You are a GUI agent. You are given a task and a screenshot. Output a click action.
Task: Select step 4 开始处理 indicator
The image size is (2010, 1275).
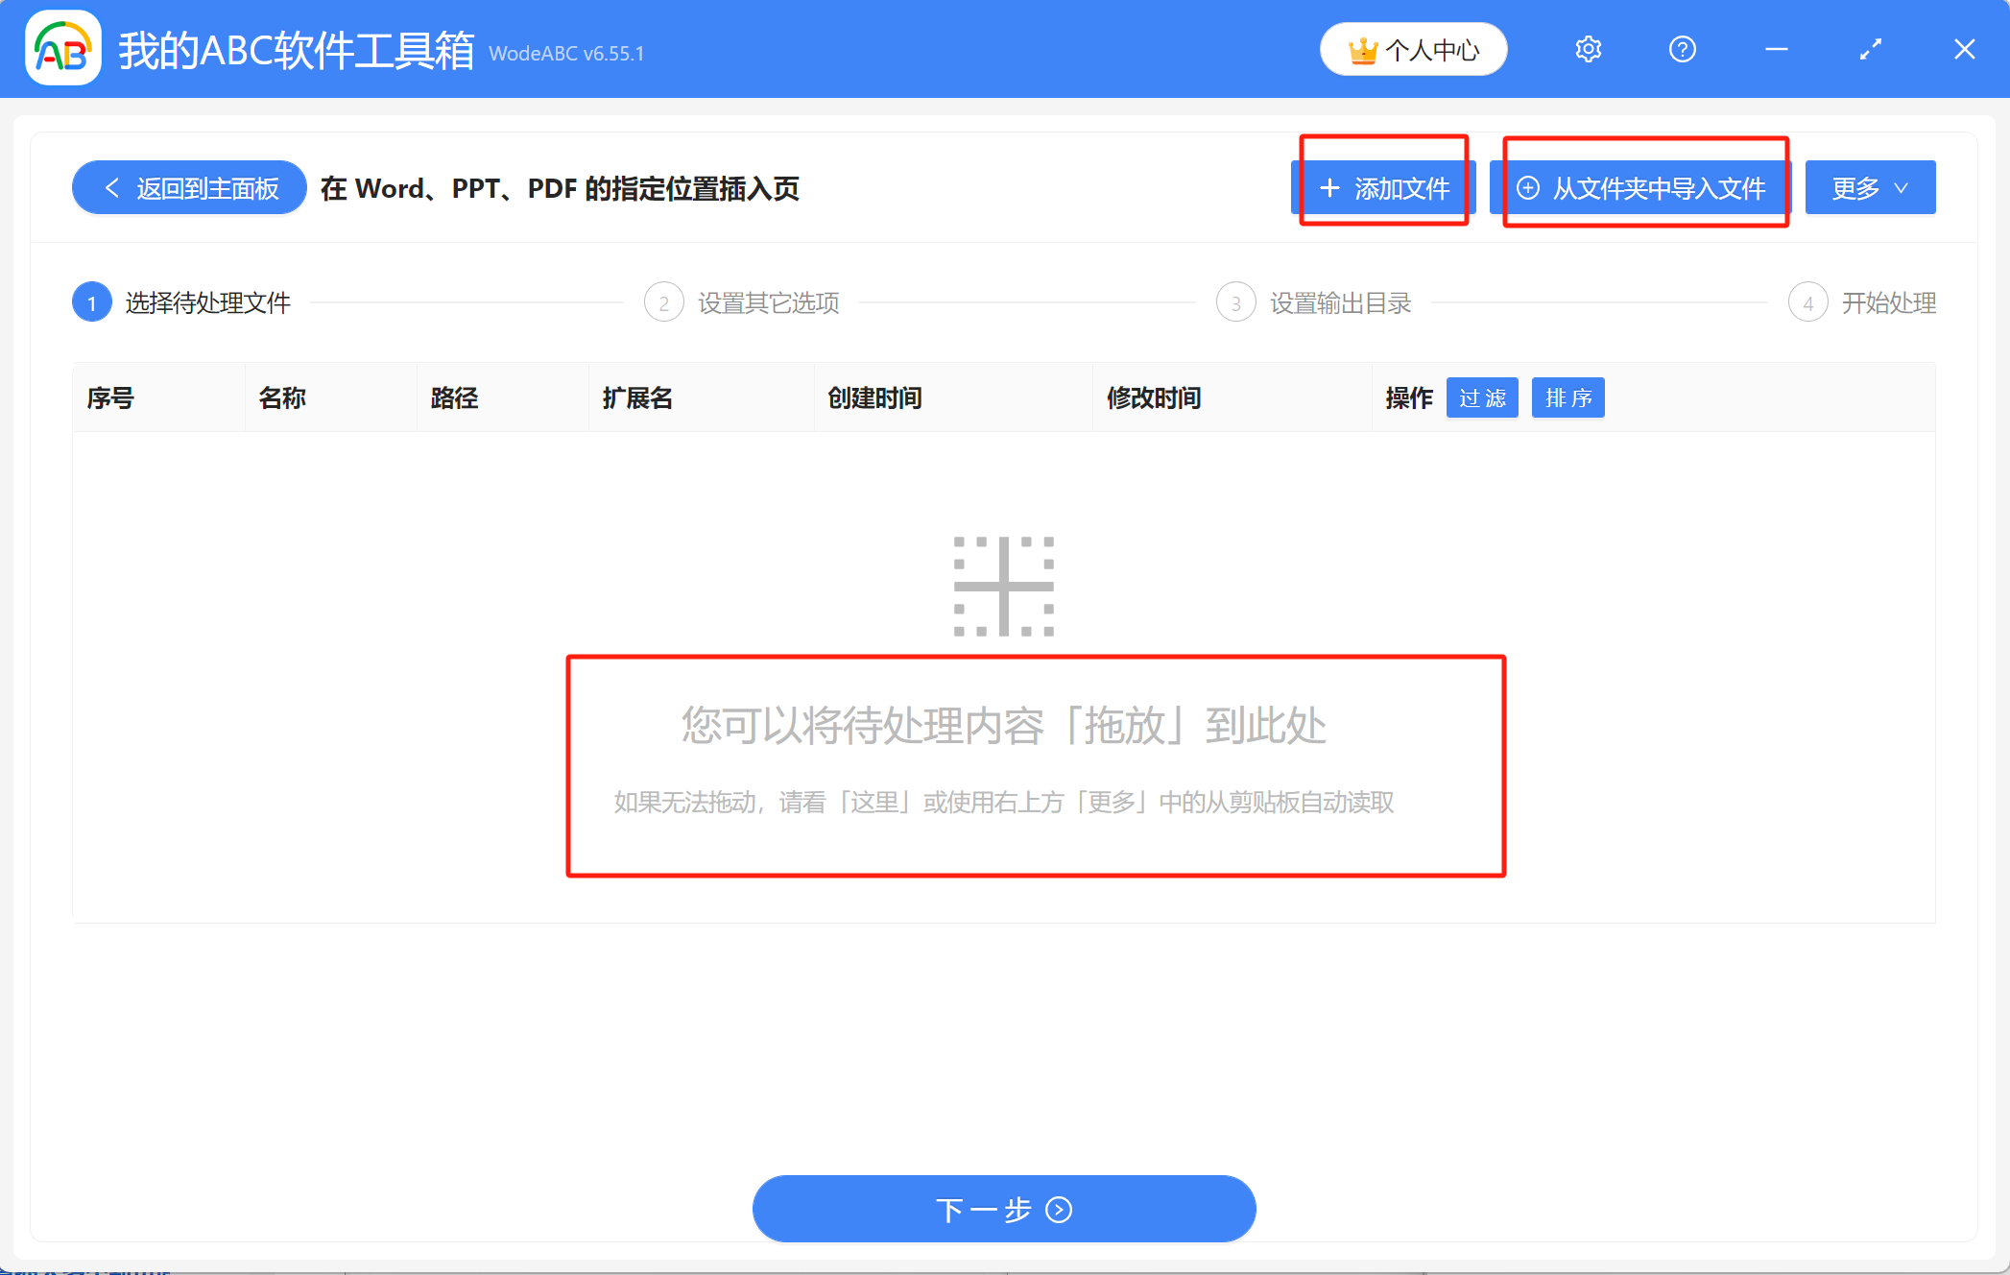click(x=1808, y=301)
